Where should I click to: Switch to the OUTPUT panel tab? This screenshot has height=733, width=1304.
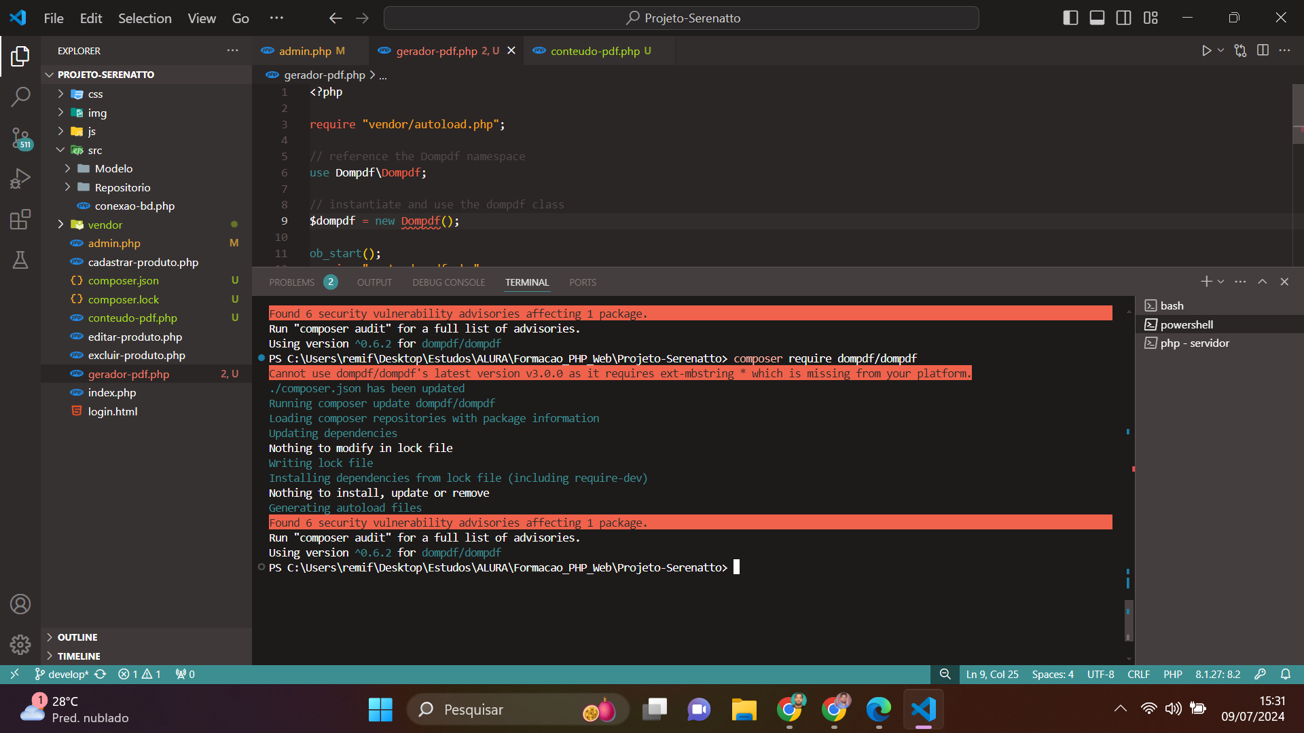(x=374, y=282)
